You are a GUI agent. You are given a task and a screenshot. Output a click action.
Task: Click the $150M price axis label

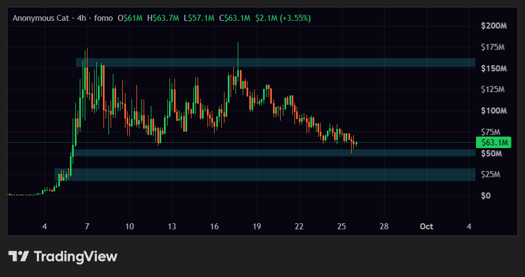point(494,69)
